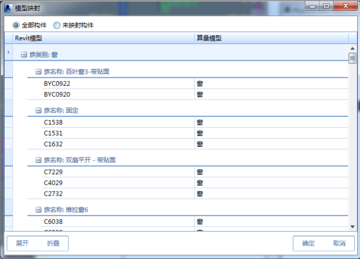The width and height of the screenshot is (360, 259).
Task: Click the 算量模型 column header
Action: pyautogui.click(x=271, y=38)
